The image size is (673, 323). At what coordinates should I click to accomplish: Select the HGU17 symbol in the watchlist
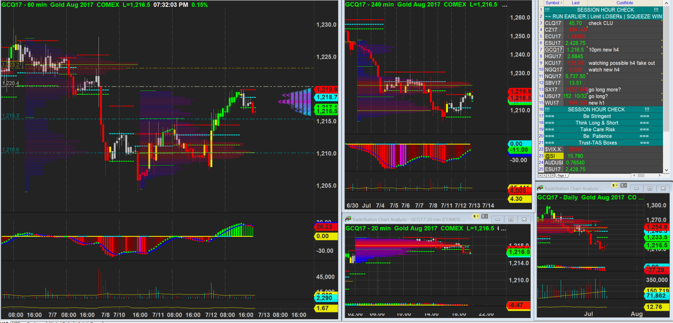click(553, 57)
